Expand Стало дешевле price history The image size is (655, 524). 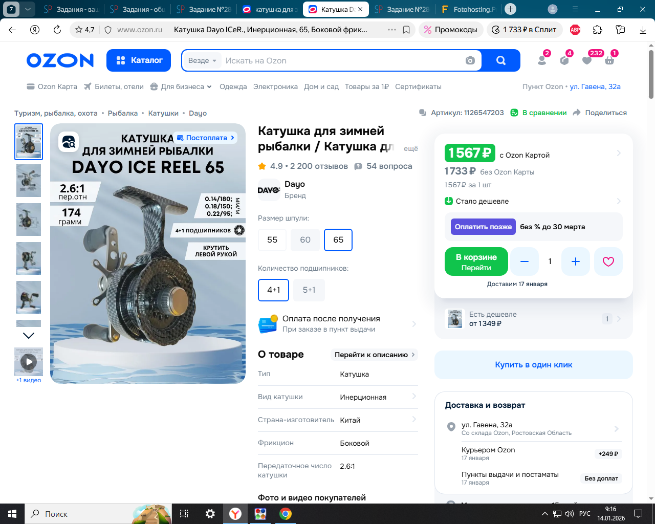point(619,201)
